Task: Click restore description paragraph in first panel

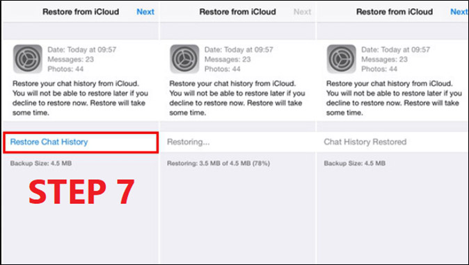Action: pos(80,98)
